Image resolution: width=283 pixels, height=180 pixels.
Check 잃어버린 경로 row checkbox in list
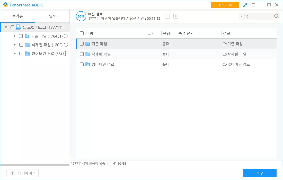pos(82,64)
